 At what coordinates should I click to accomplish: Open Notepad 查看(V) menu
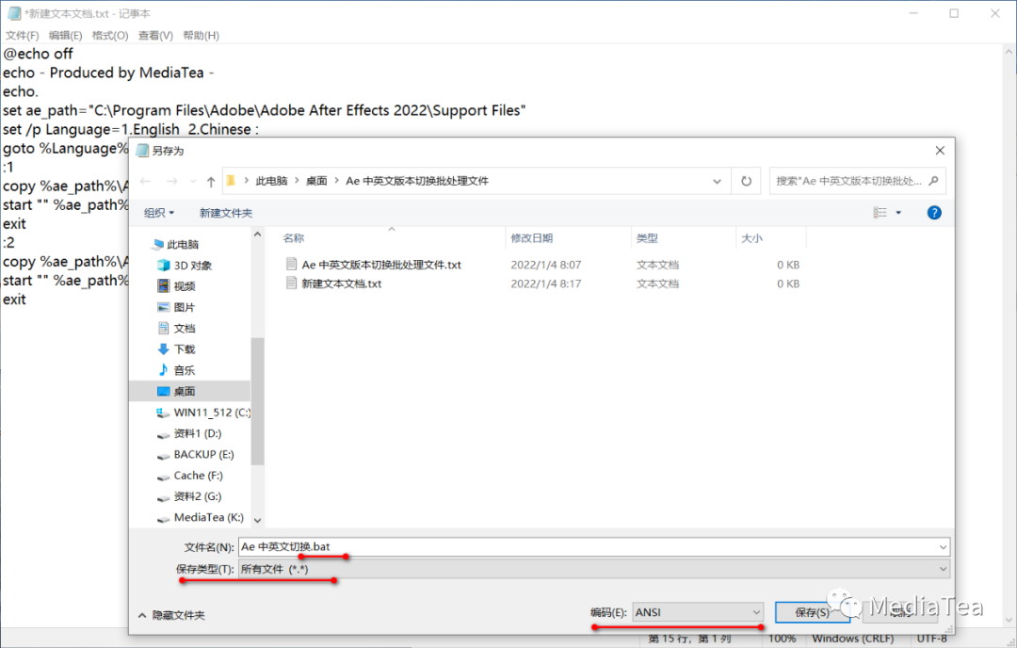(x=155, y=35)
